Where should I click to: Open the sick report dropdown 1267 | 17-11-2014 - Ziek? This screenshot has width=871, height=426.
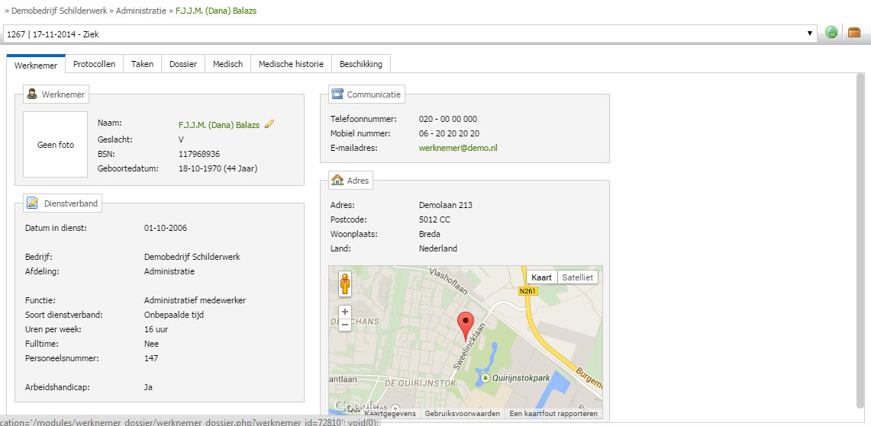[x=410, y=34]
